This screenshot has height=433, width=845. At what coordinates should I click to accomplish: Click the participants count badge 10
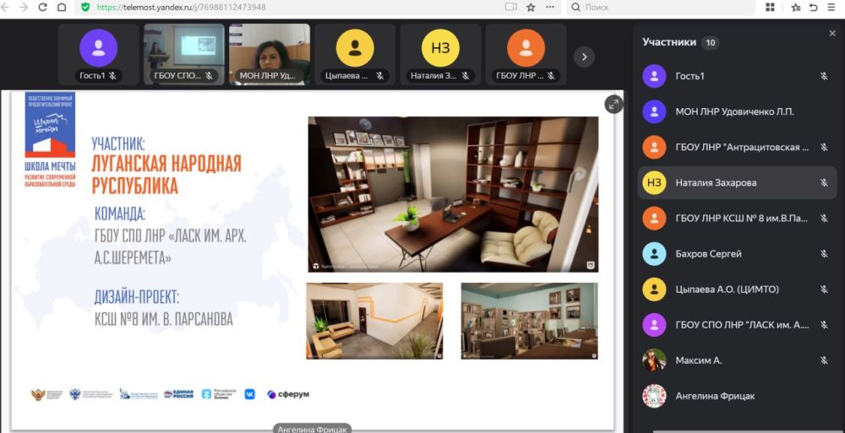pos(710,42)
